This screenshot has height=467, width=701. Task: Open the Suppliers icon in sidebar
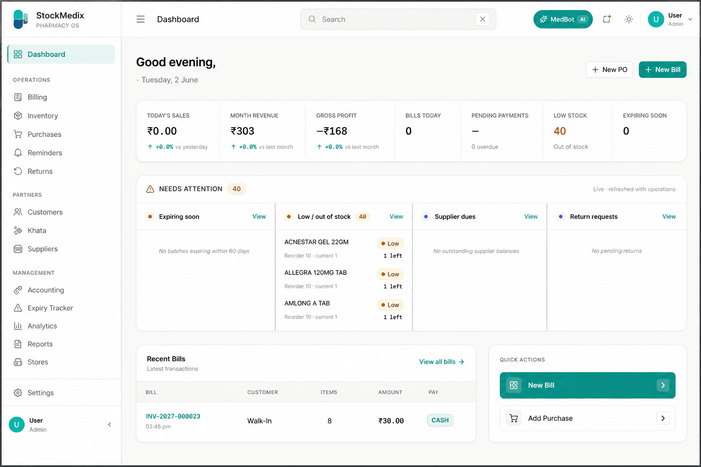pyautogui.click(x=18, y=249)
